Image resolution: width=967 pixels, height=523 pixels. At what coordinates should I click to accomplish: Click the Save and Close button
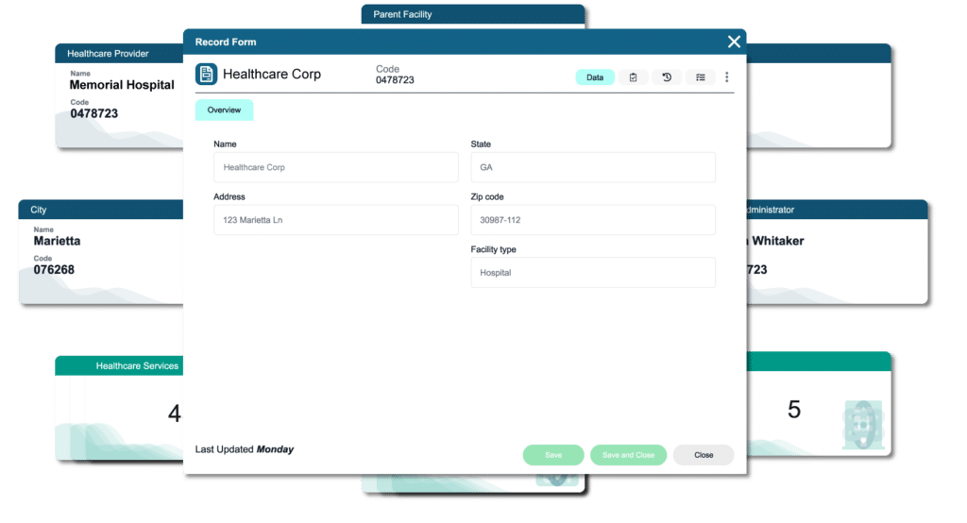(628, 454)
